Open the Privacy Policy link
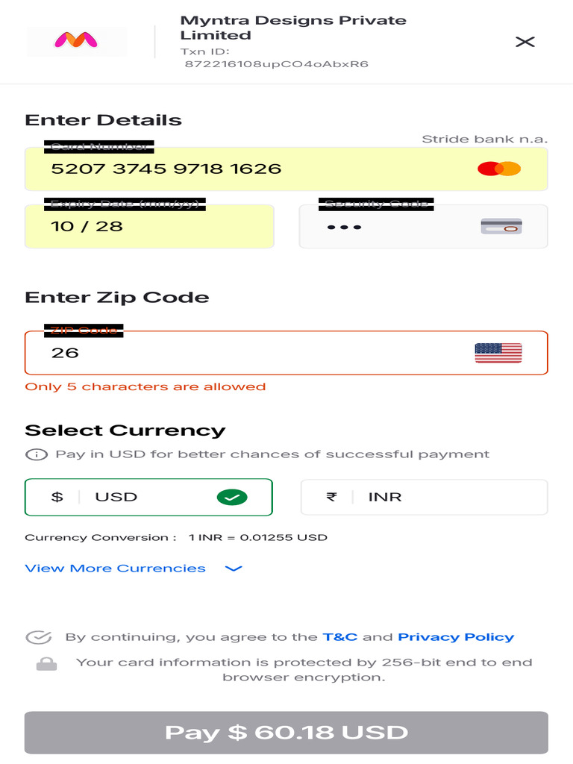 pyautogui.click(x=456, y=637)
